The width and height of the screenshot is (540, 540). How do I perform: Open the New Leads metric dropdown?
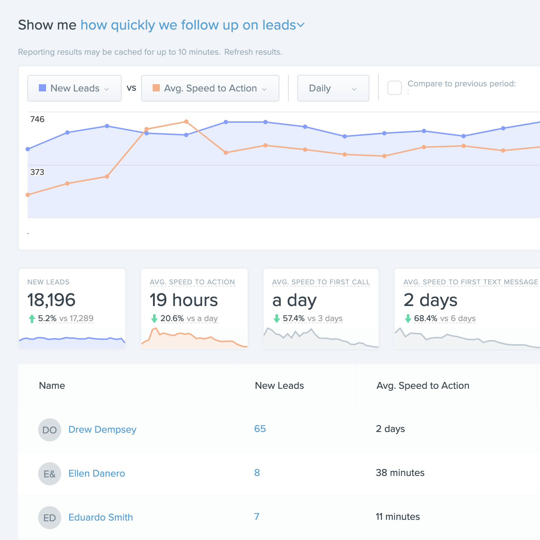[x=75, y=88]
